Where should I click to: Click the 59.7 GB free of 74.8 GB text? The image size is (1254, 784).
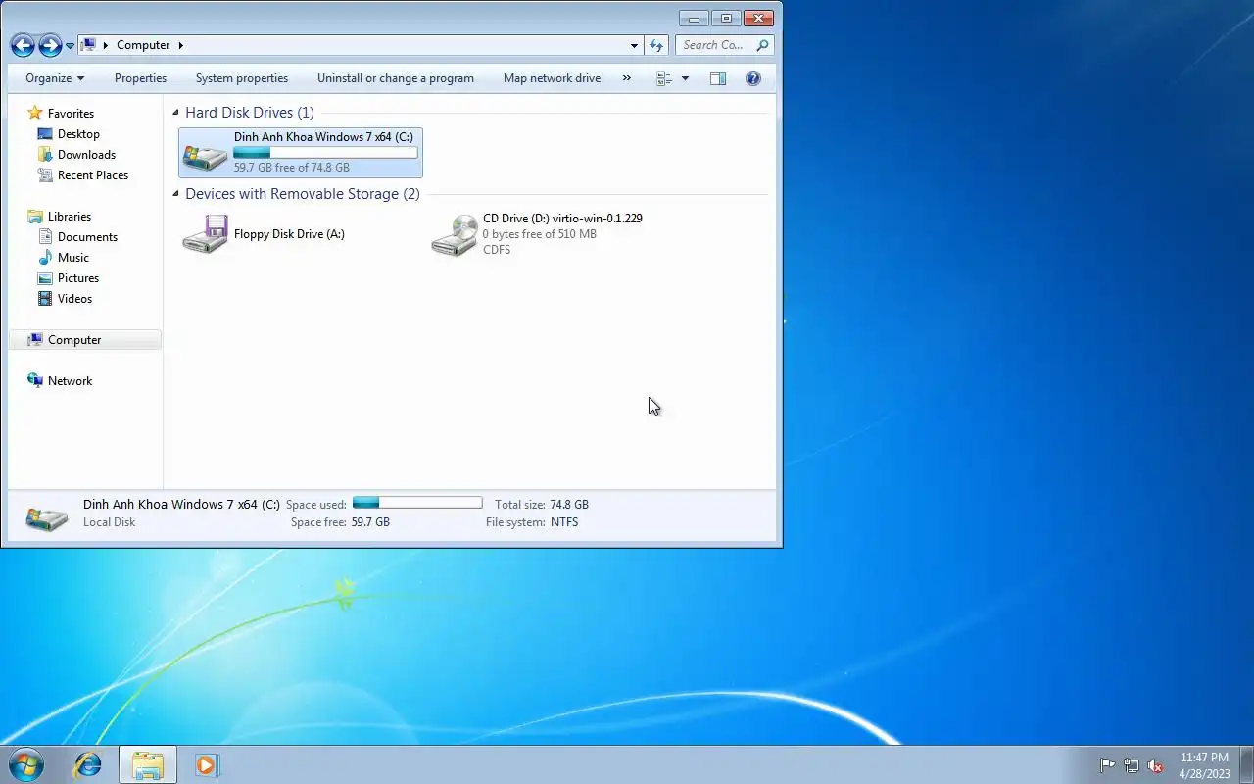coord(291,168)
